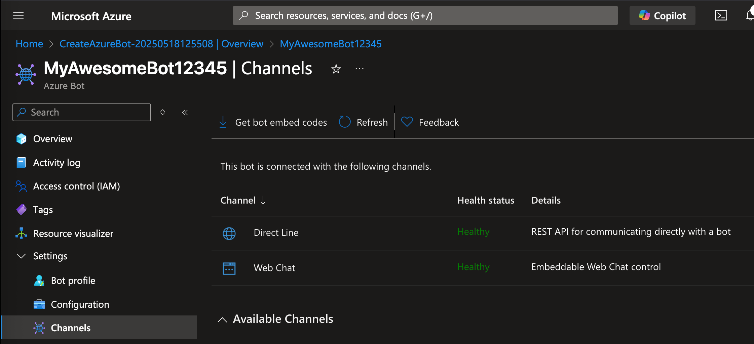Click Healthy status for Direct Line
This screenshot has height=344, width=754.
[x=473, y=232]
